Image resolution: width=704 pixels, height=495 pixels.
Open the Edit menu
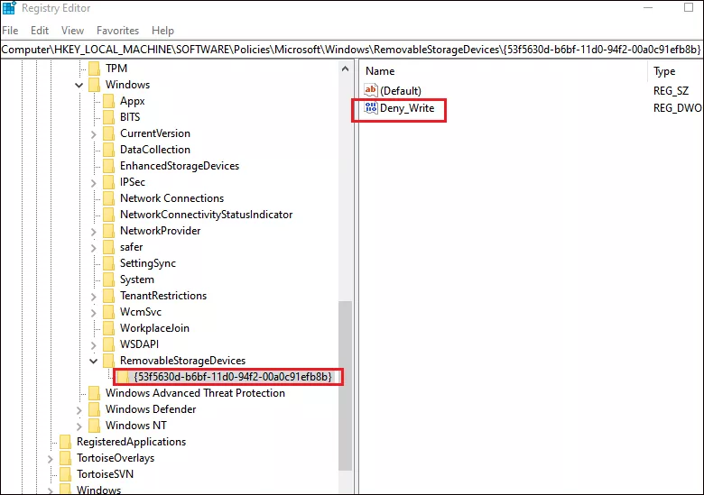(40, 31)
